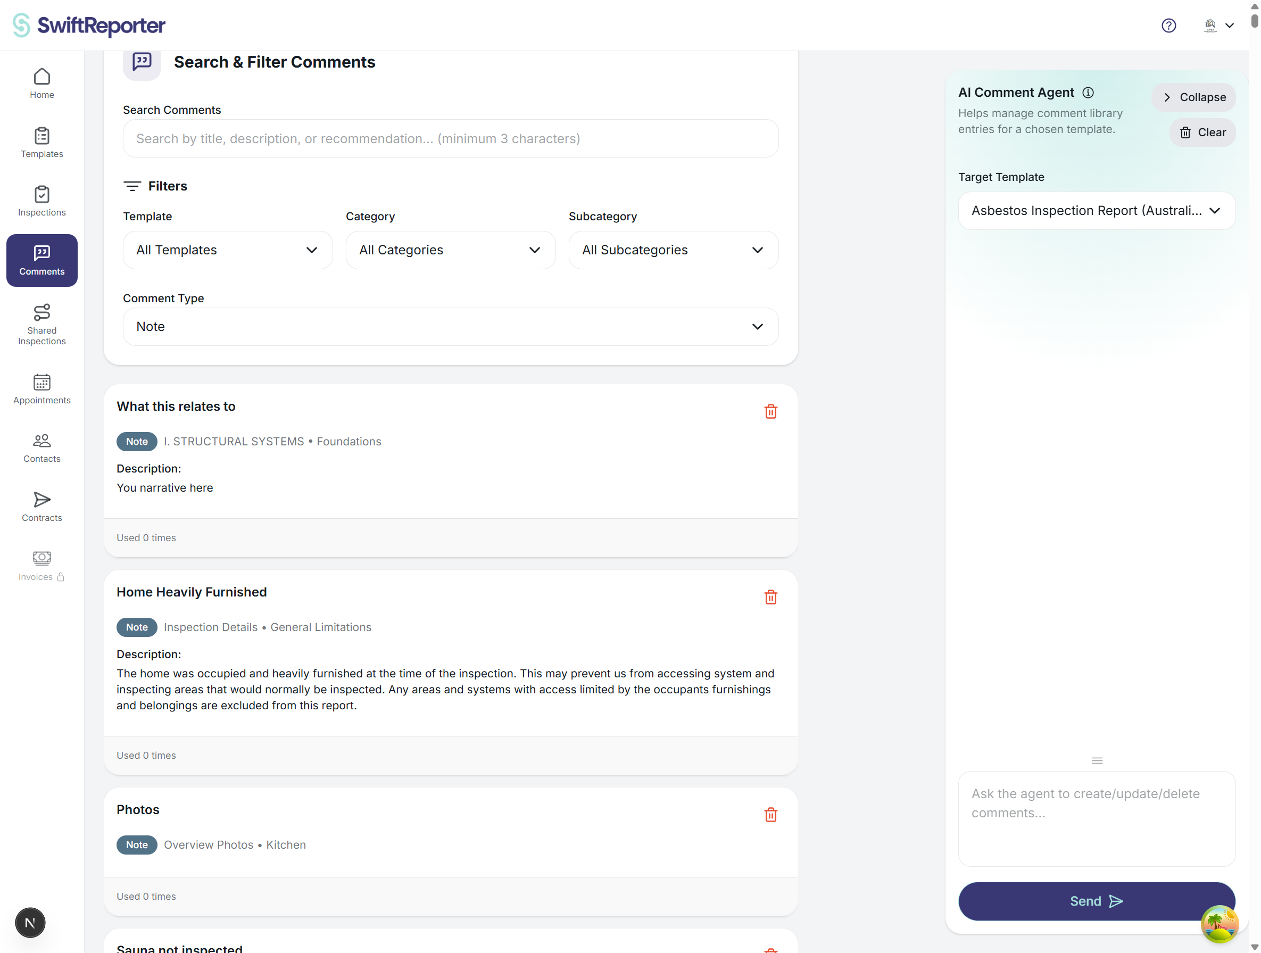Open the help icon in the top bar

[x=1169, y=25]
